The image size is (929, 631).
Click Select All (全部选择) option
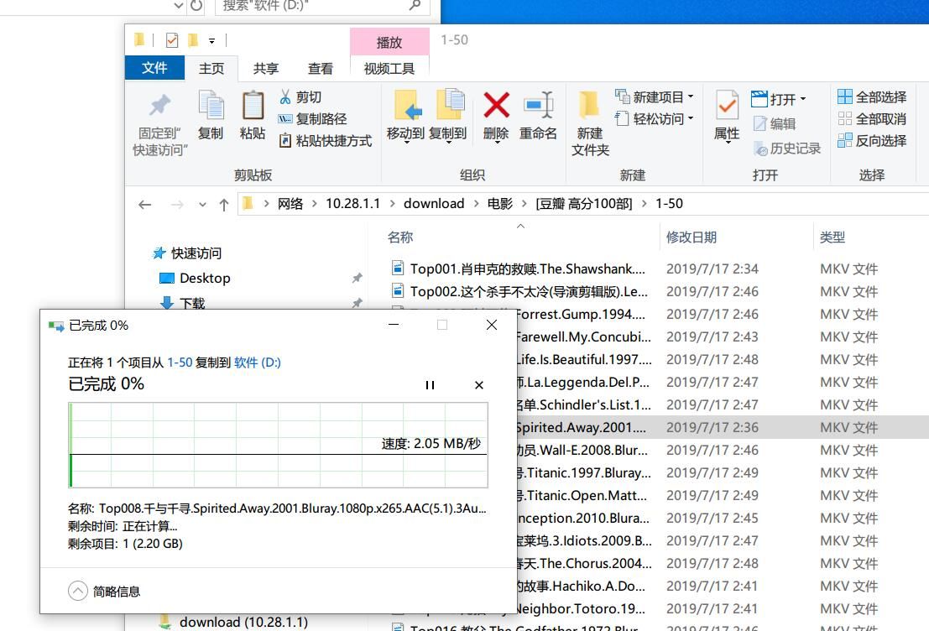pos(872,97)
